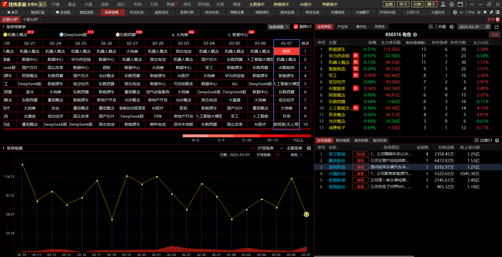Increase zoom with the plus icon
This screenshot has width=502, height=257.
[x=479, y=12]
